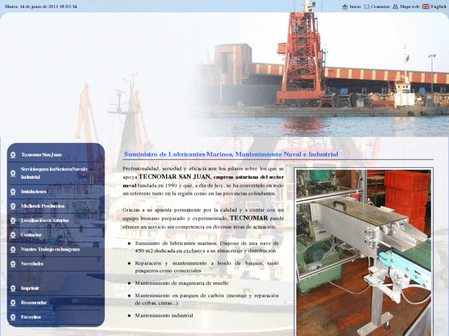
Task: Click the heading Suministro de Lubricantes Marinos
Action: [x=231, y=154]
